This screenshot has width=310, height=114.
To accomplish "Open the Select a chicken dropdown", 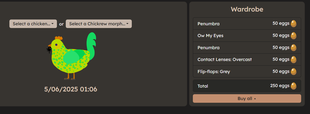I will (33, 24).
